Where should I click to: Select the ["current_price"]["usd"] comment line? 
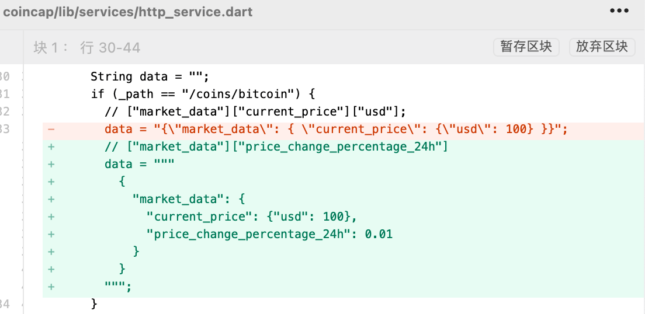(x=255, y=111)
